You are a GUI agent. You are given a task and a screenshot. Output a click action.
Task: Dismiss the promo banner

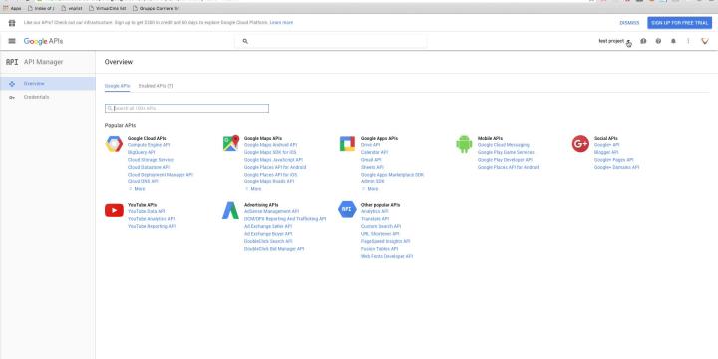[629, 23]
